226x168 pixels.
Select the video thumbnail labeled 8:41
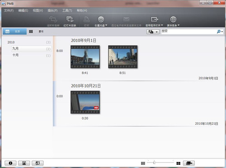(x=85, y=57)
